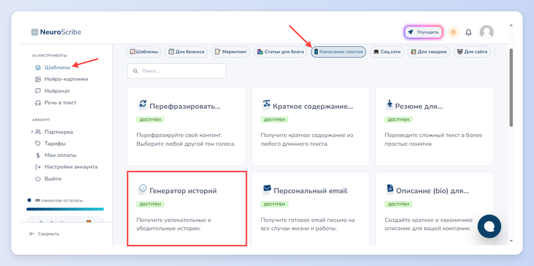
Task: Select the Шаблоны category chip
Action: pos(144,52)
